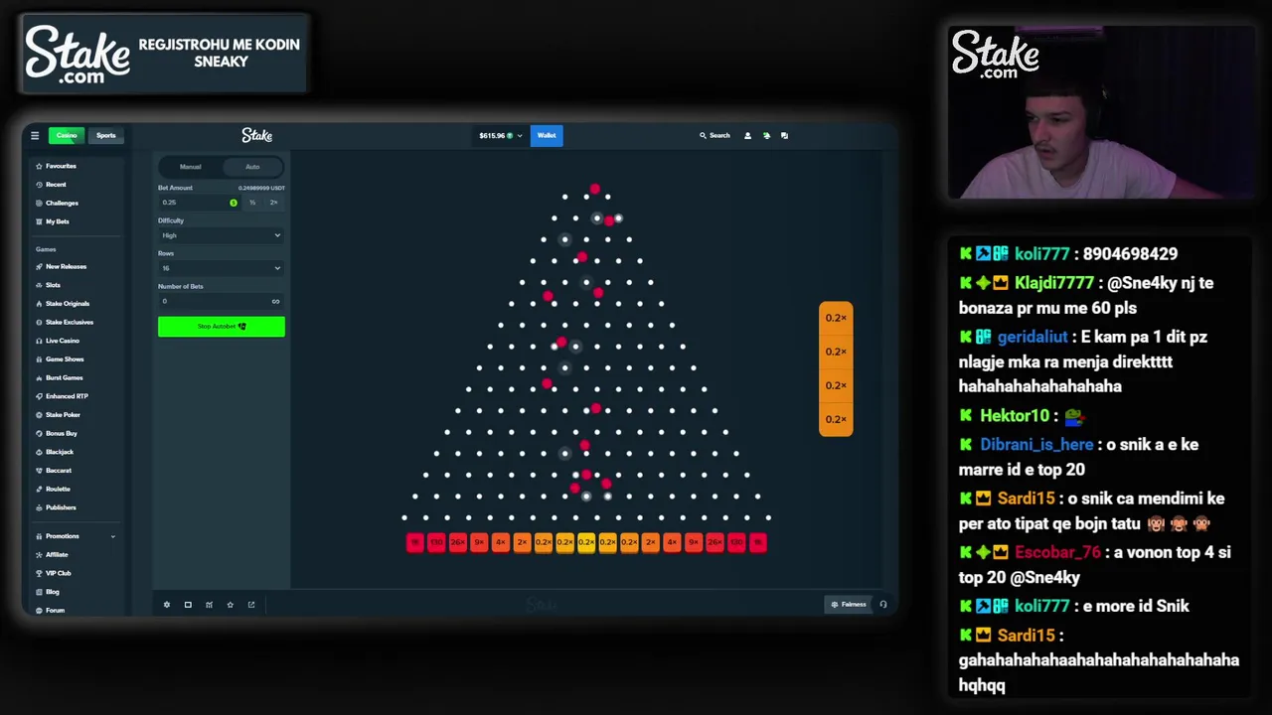The height and width of the screenshot is (715, 1272).
Task: Open Publishers icon in sidebar
Action: pos(39,507)
